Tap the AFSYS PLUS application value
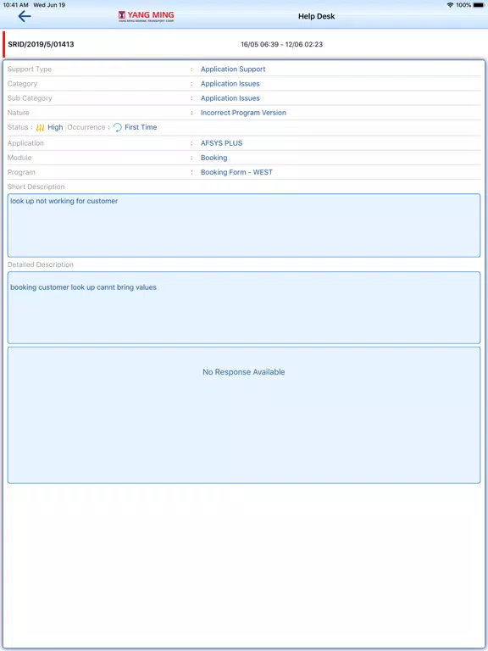Viewport: 488px width, 651px height. [222, 143]
